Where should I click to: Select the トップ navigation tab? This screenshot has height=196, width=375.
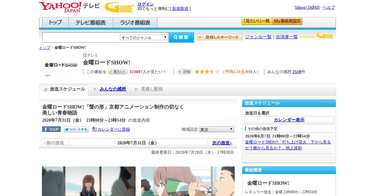pos(55,23)
